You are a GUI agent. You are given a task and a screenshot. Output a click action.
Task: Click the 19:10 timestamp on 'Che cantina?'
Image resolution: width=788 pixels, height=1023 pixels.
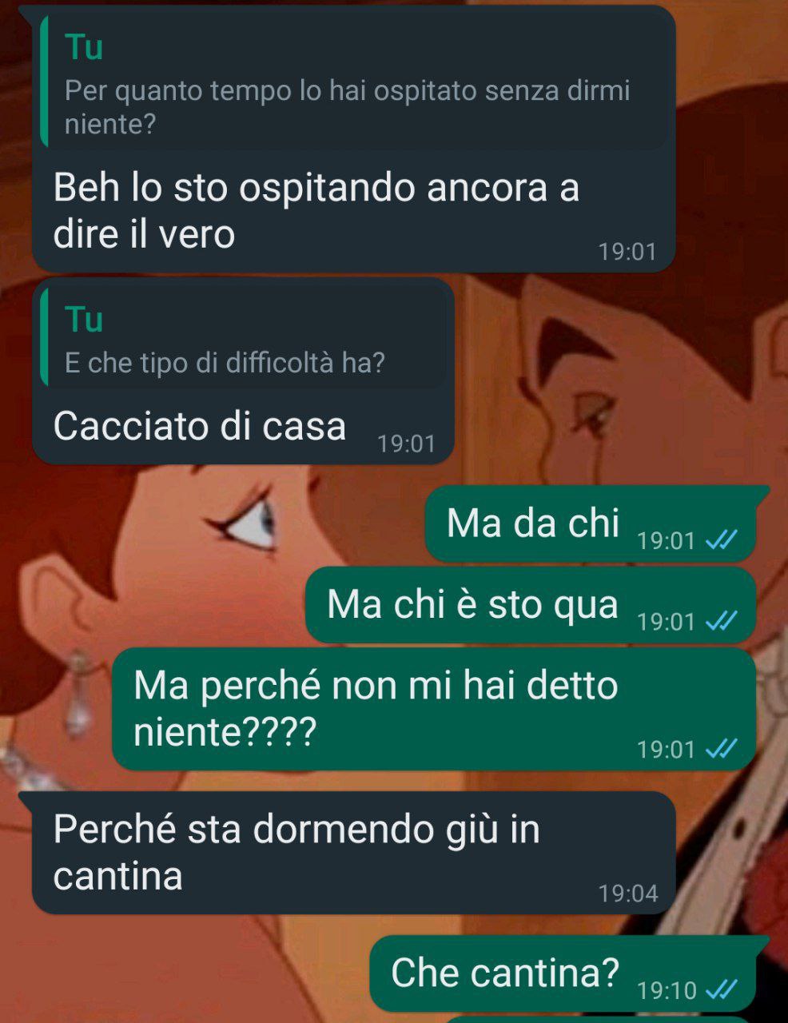point(667,990)
